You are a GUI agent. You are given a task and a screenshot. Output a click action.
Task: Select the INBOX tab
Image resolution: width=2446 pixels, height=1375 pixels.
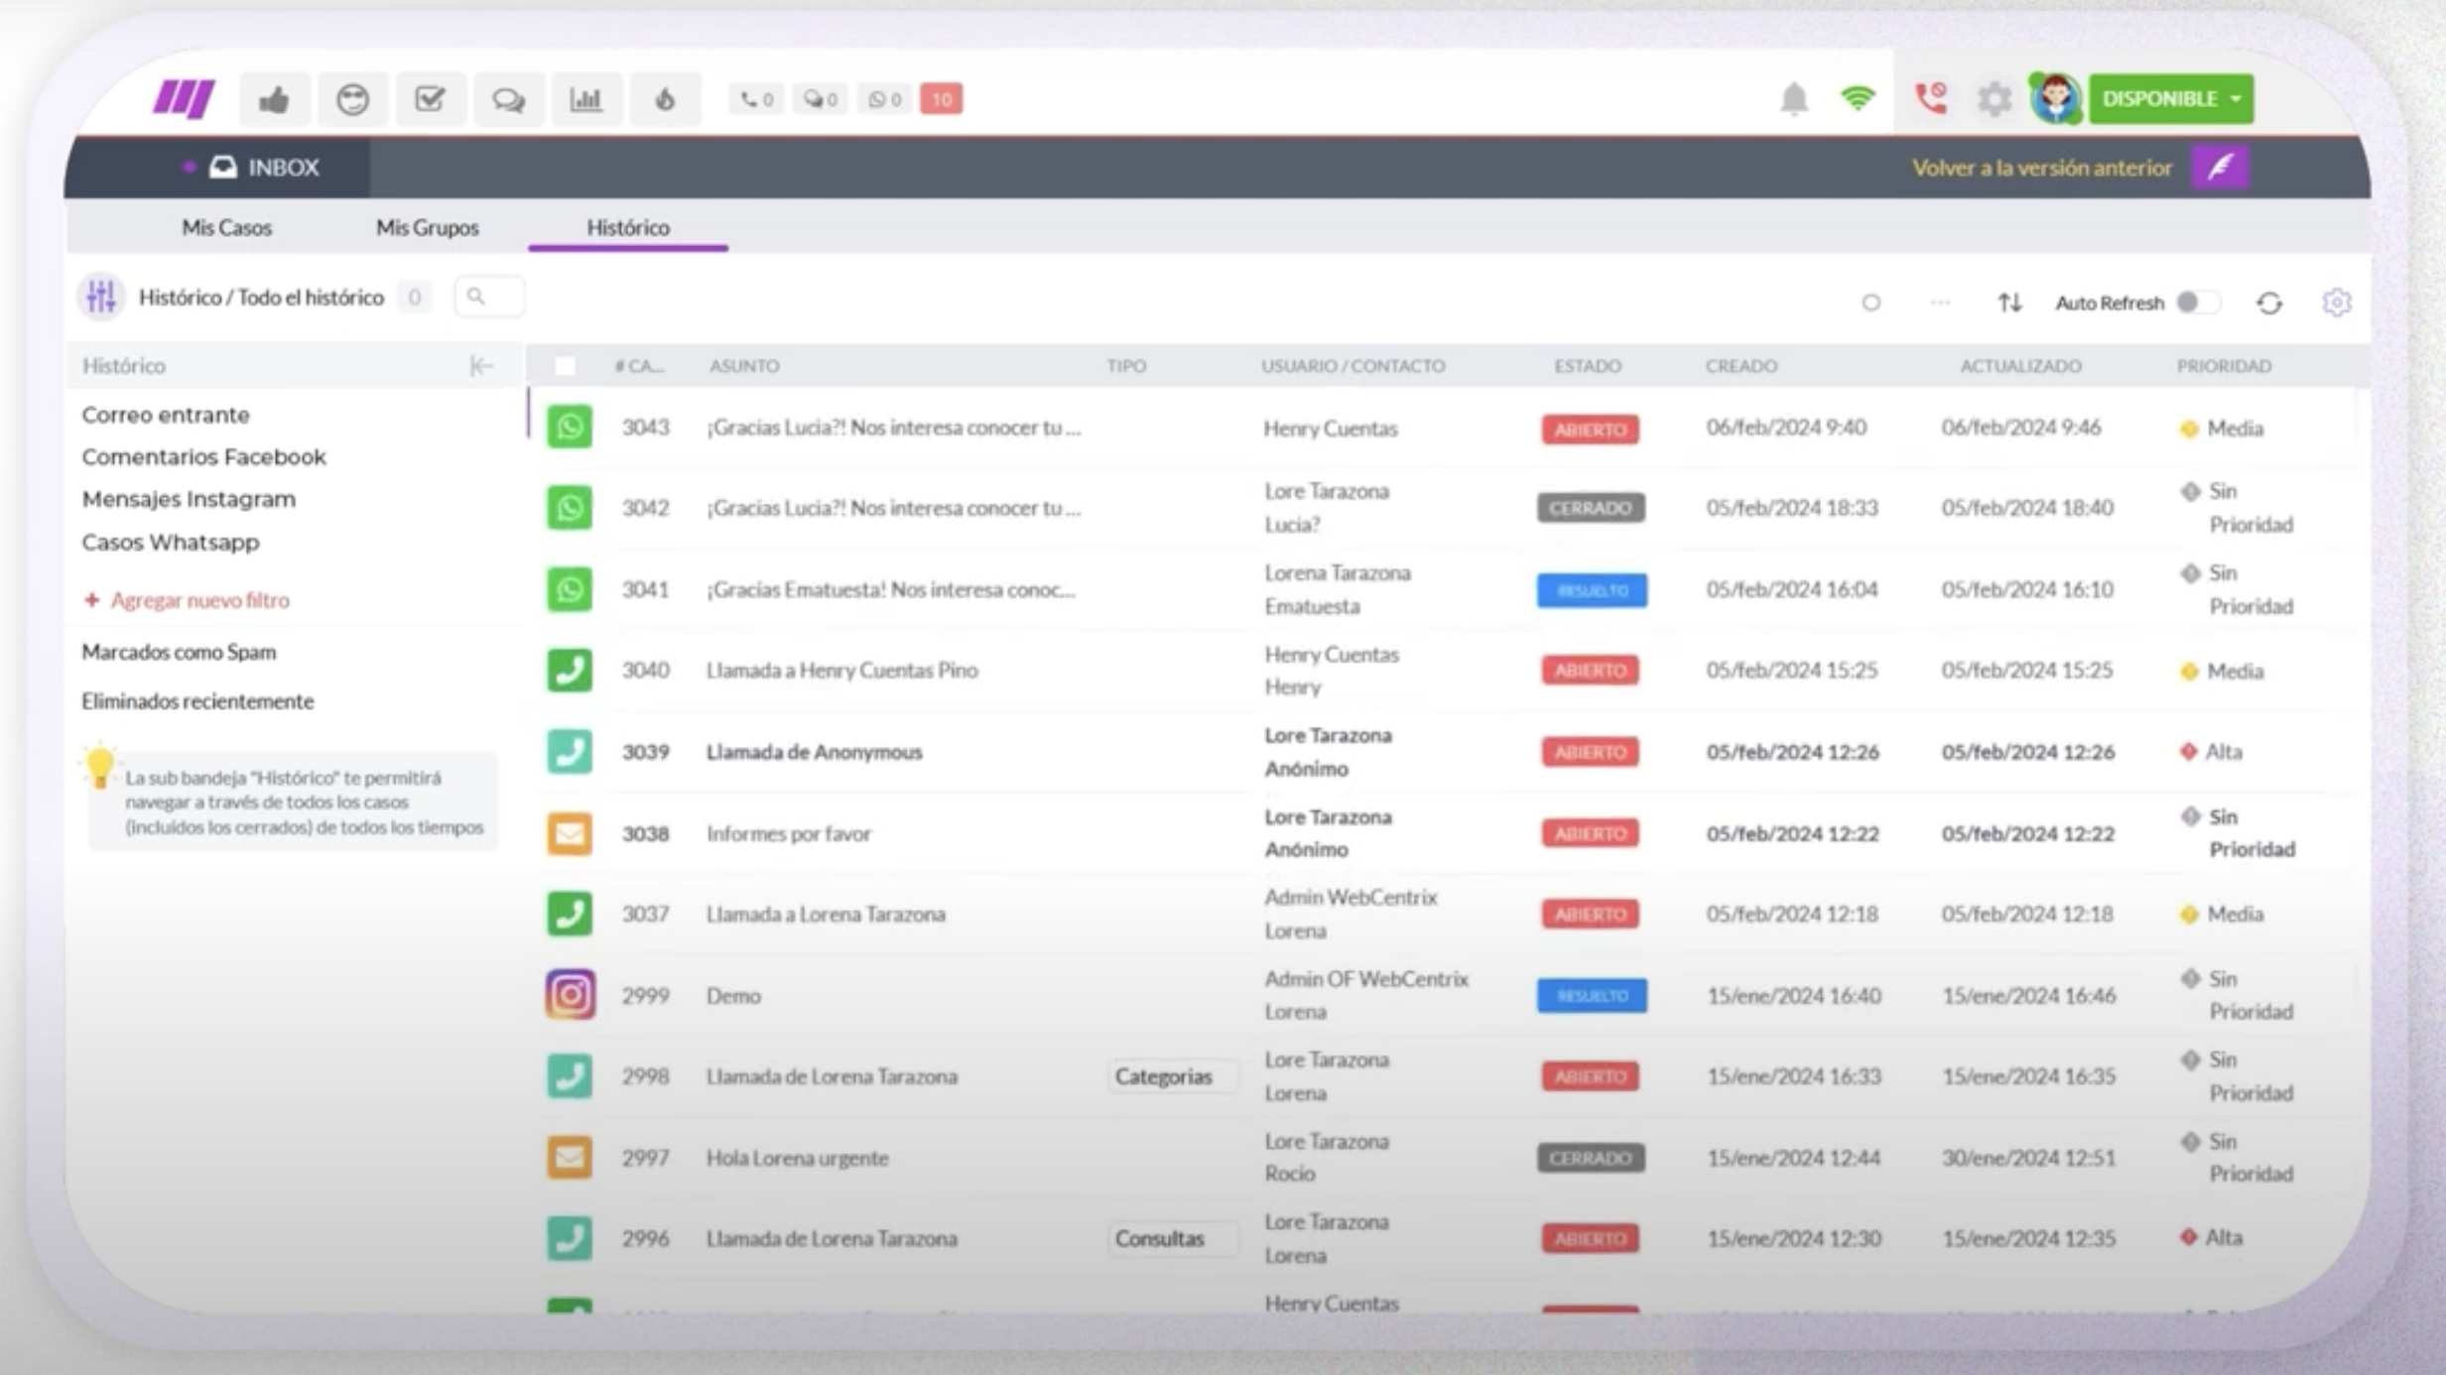tap(264, 167)
